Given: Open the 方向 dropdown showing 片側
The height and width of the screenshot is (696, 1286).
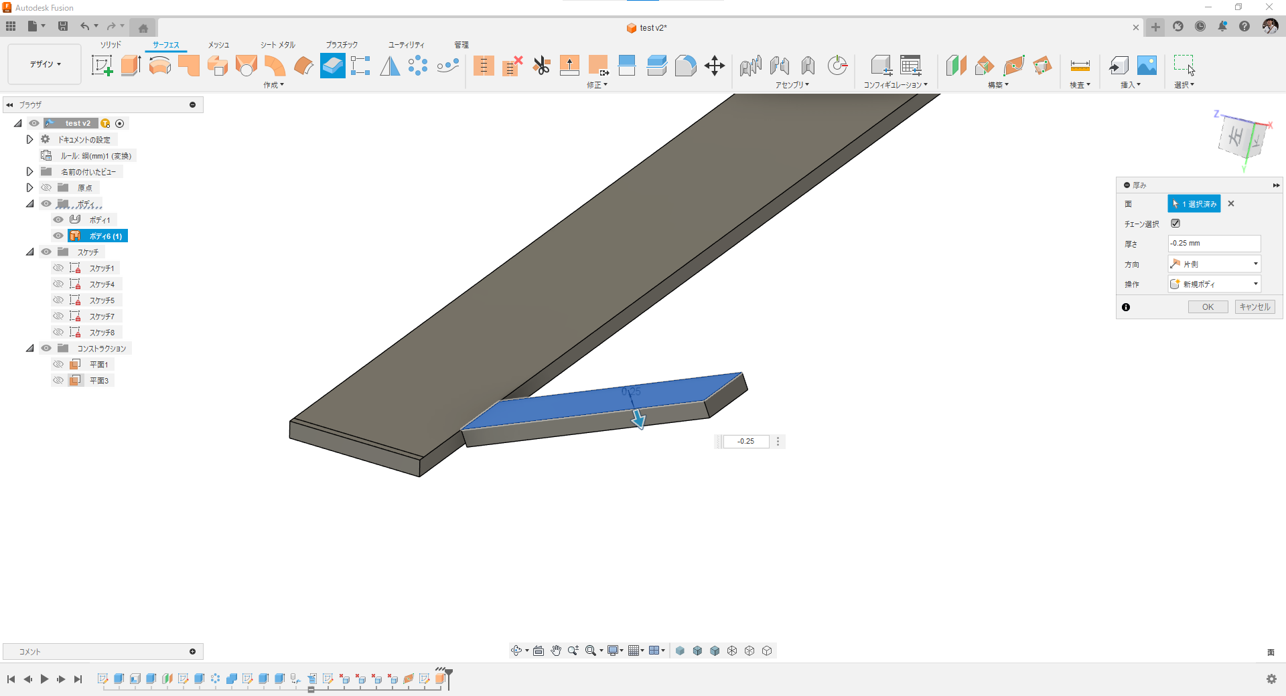Looking at the screenshot, I should coord(1214,264).
